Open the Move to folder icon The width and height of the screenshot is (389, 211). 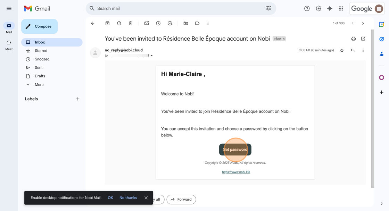click(186, 23)
